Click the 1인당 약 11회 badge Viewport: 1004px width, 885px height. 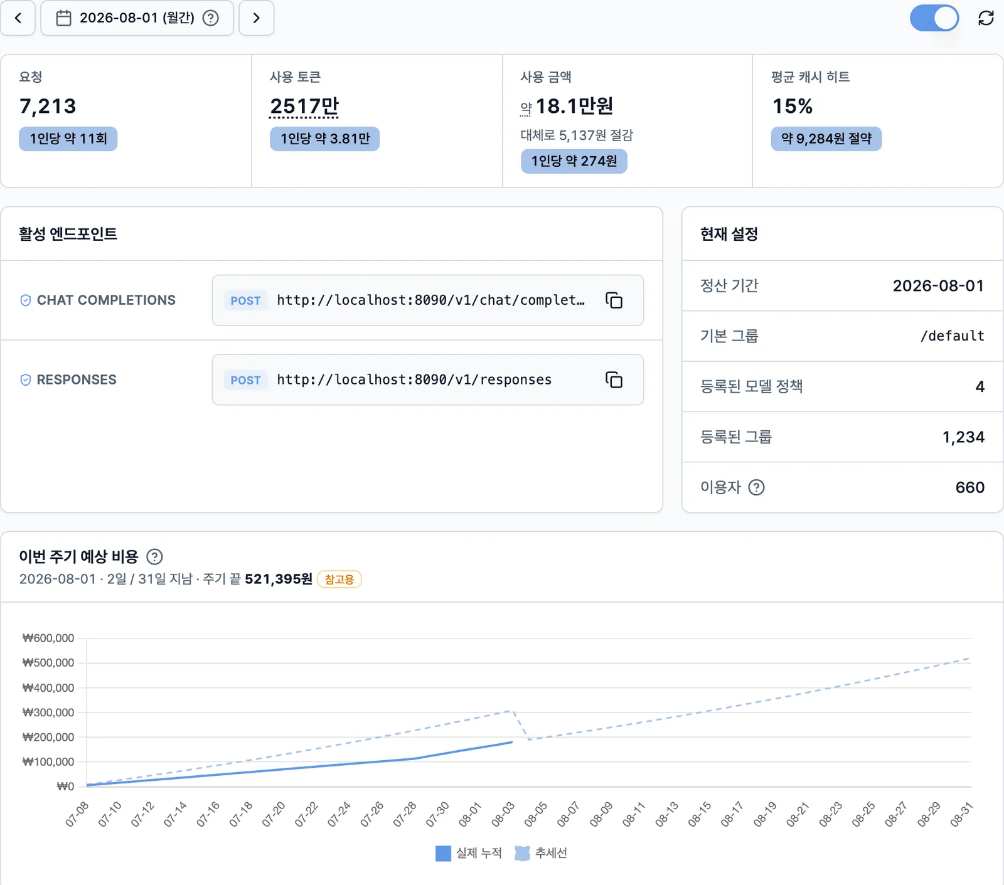68,139
